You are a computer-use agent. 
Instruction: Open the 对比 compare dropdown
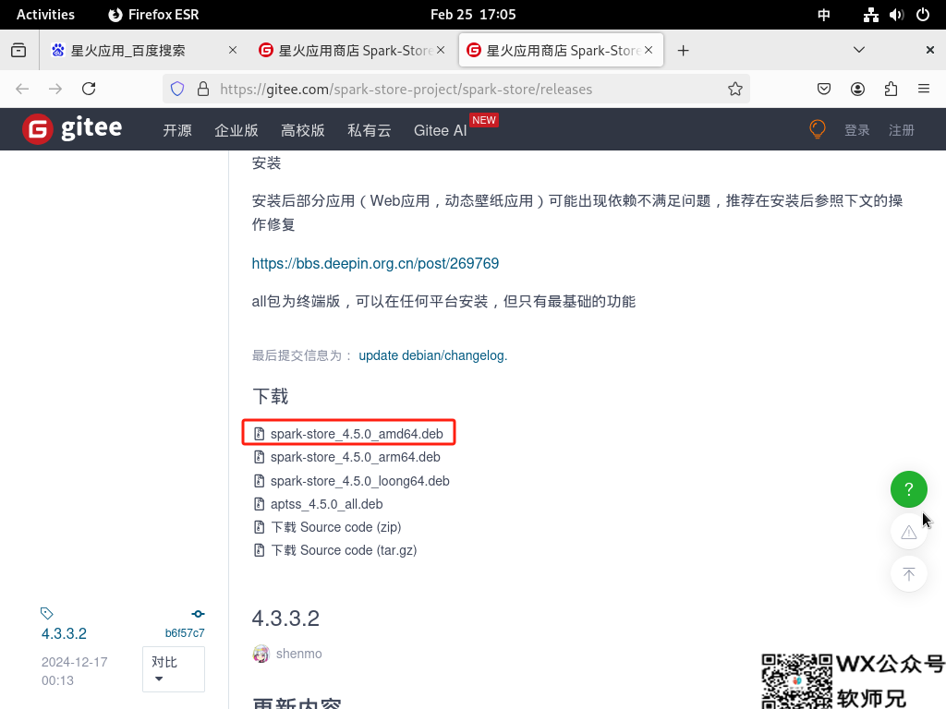point(174,668)
